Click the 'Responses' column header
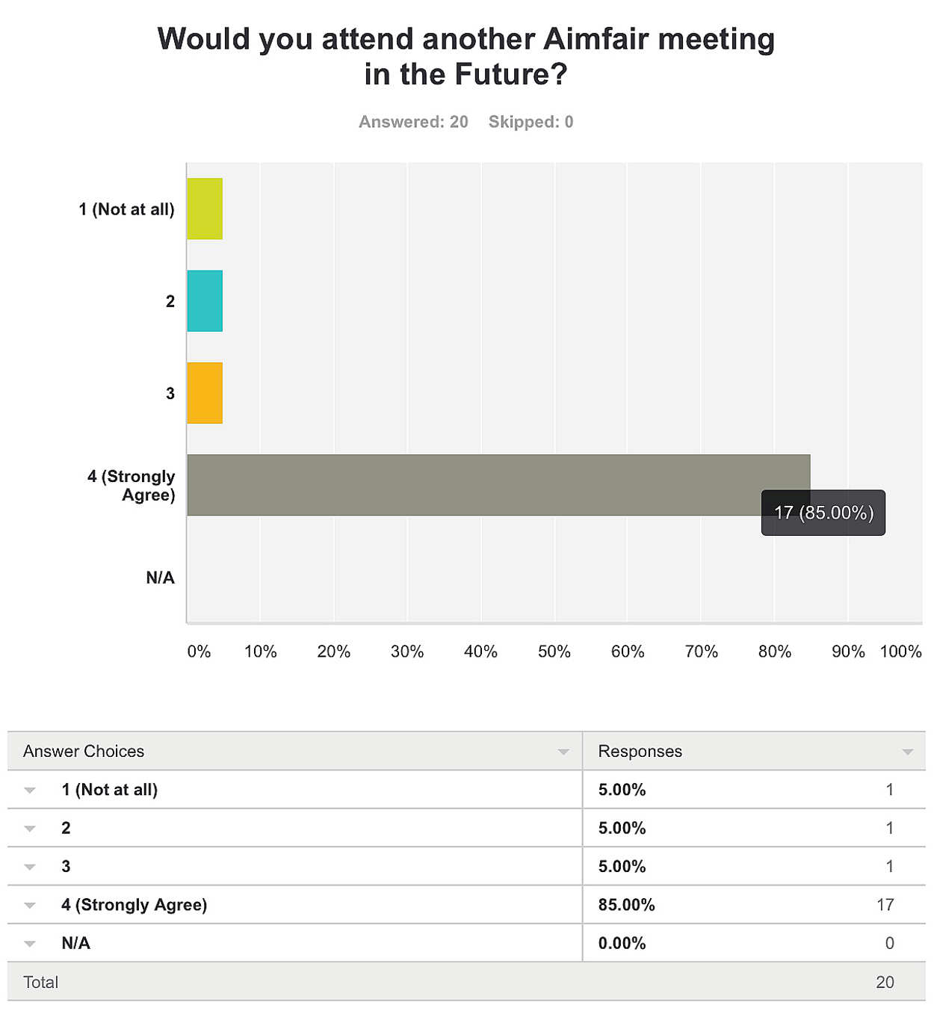The width and height of the screenshot is (934, 1011). click(640, 751)
